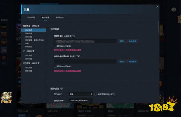Open the 游戏分辨率 dropdown showing 1920x1080

pos(81,100)
